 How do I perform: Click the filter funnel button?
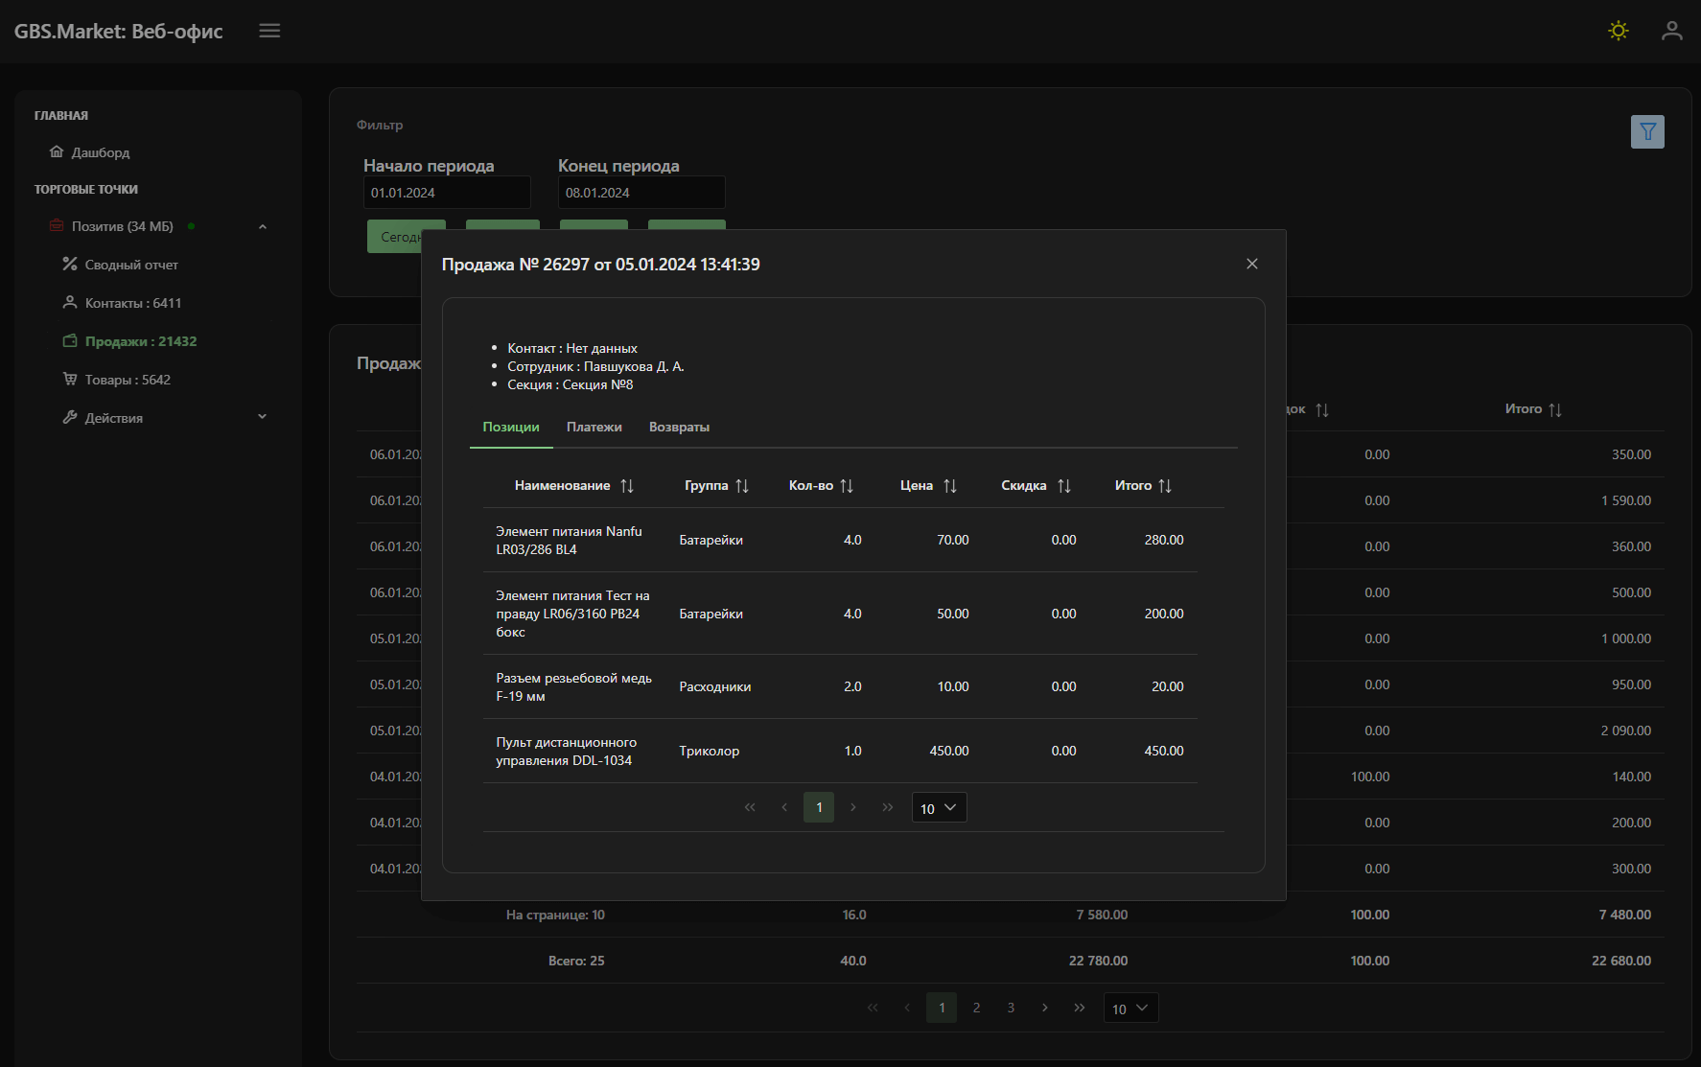click(x=1646, y=131)
